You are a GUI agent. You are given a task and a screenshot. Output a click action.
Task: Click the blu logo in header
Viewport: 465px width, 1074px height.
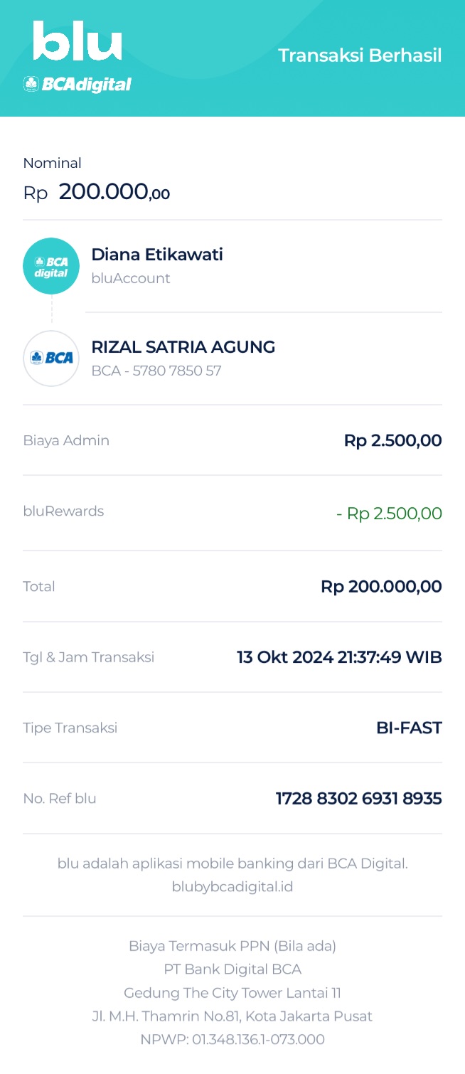[x=77, y=41]
